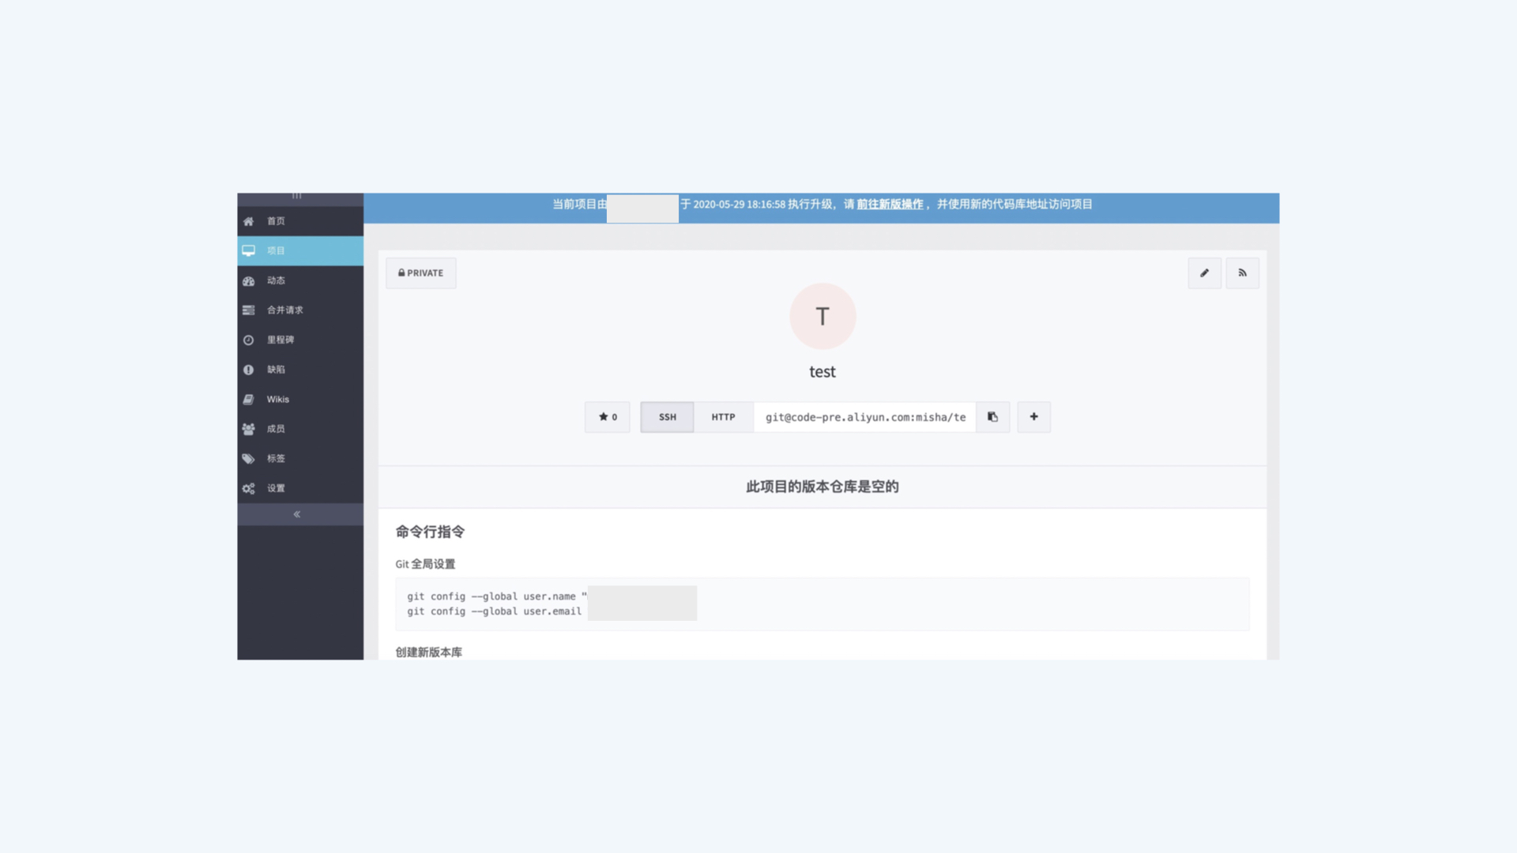The image size is (1517, 853).
Task: Open the 标签 tags icon
Action: tap(249, 459)
